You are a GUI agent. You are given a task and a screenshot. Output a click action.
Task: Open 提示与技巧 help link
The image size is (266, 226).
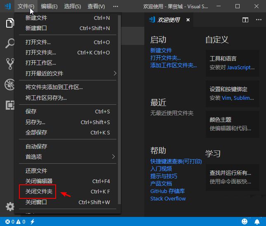(x=164, y=176)
